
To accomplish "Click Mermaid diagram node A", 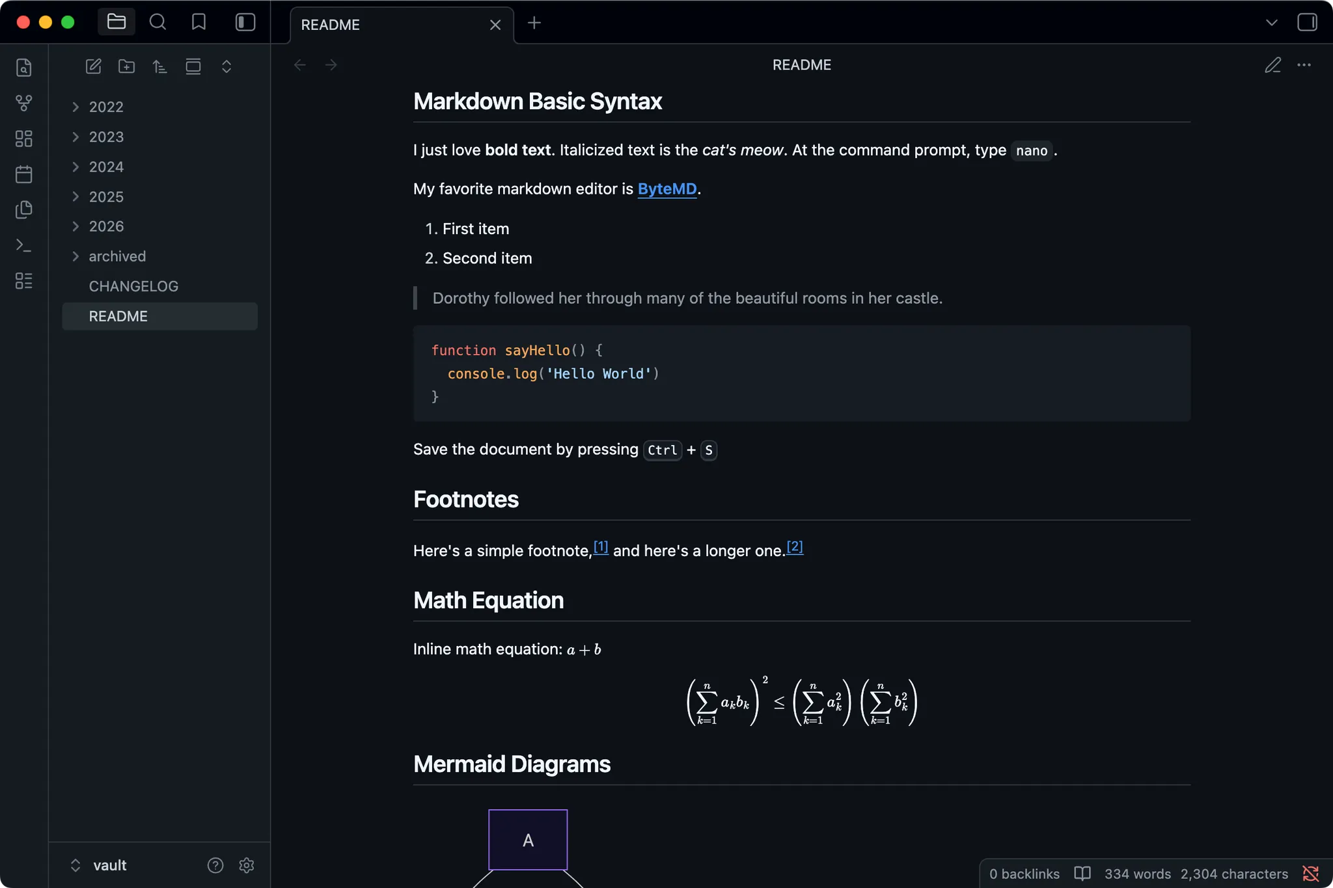I will tap(528, 840).
